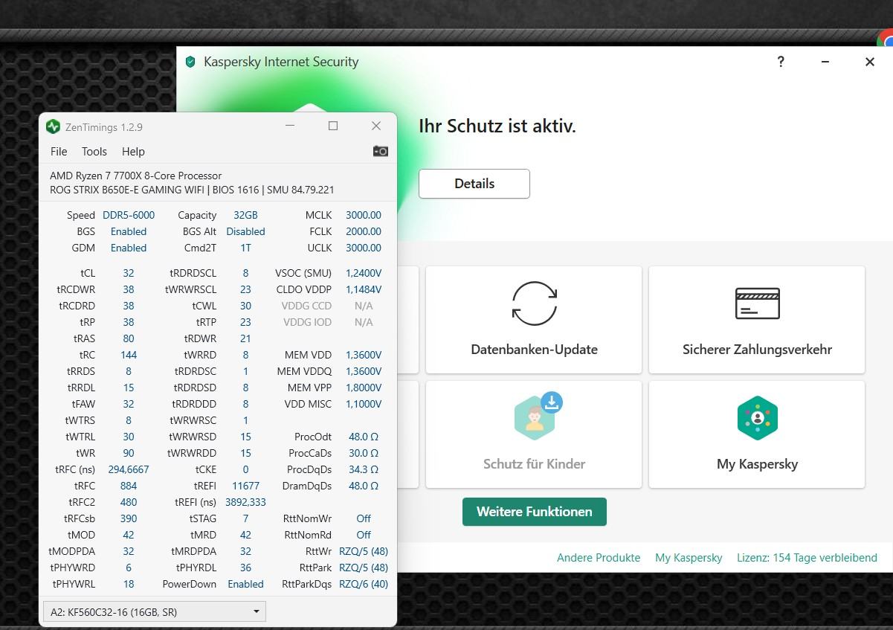Open the My Kaspersky tile
The width and height of the screenshot is (893, 630).
point(757,434)
